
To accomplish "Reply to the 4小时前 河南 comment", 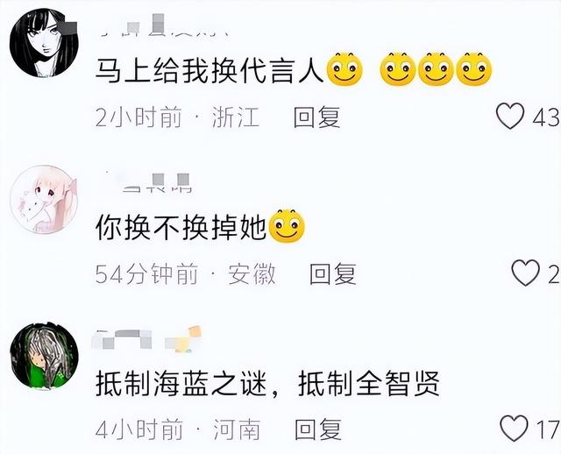I will tap(318, 429).
